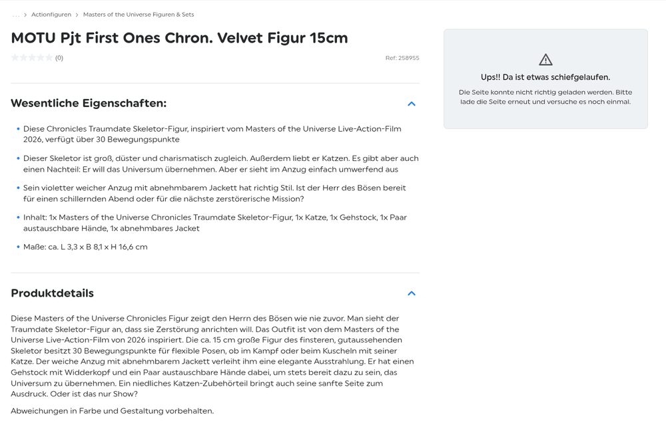Click breadcrumb chevron before Actionfiguren
The height and width of the screenshot is (435, 666).
25,15
